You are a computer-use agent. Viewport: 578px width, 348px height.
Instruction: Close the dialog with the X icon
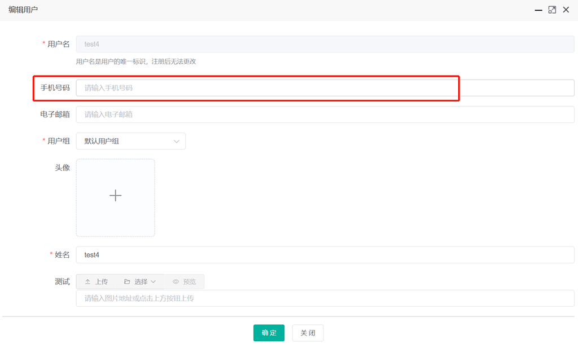[x=566, y=10]
